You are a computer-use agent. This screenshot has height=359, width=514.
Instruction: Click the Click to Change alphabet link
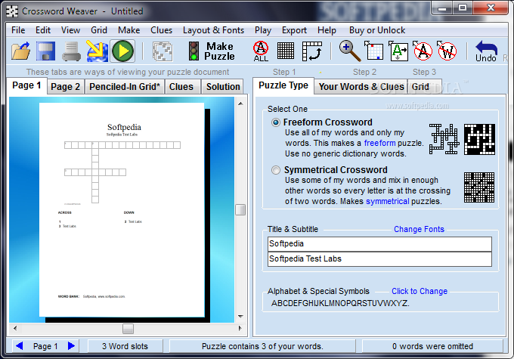pos(420,291)
